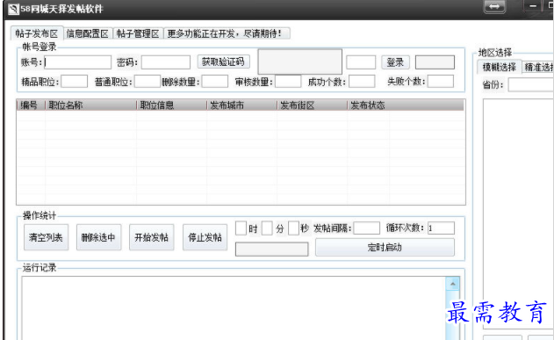554x340 pixels.
Task: Click the 登录 button
Action: [x=395, y=62]
